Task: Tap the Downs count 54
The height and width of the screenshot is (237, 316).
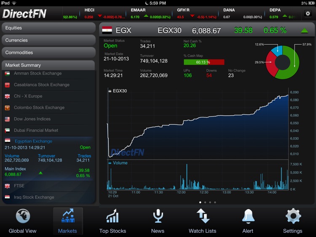Action: pyautogui.click(x=209, y=75)
